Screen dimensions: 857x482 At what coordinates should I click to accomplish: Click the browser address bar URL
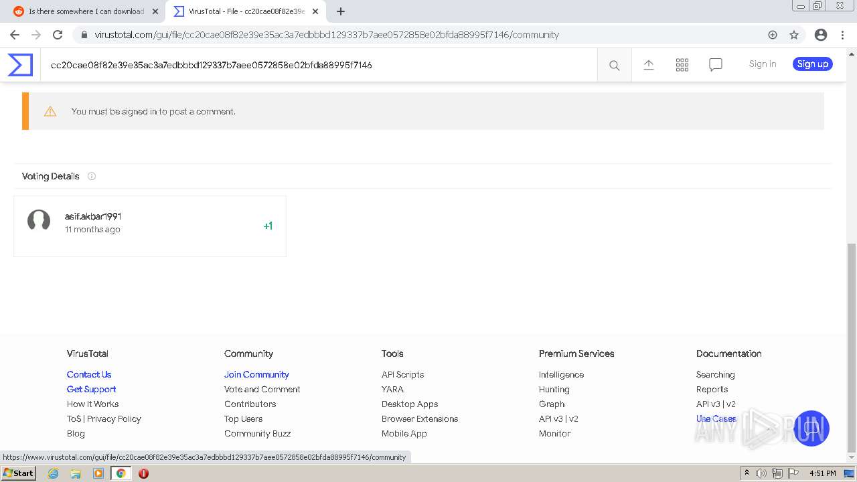[x=327, y=35]
